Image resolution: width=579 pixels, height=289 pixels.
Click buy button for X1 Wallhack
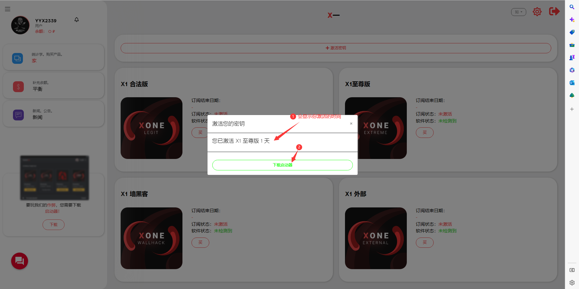[x=200, y=243]
